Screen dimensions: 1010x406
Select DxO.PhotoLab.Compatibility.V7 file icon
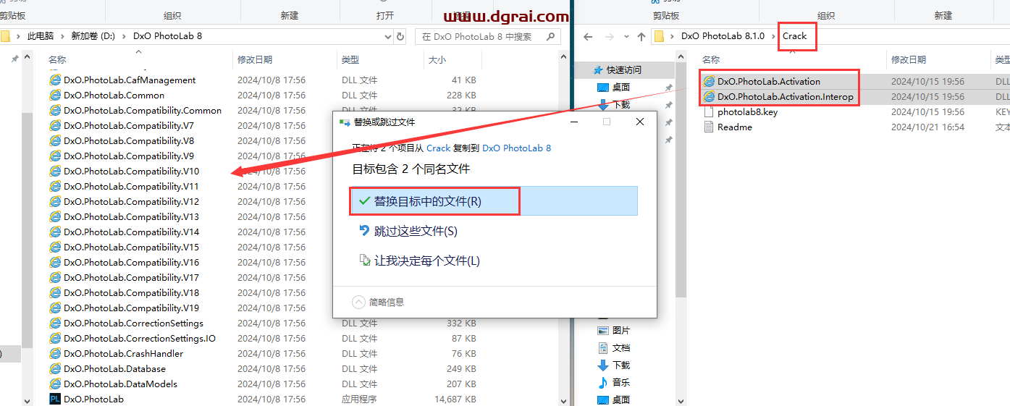(x=54, y=125)
